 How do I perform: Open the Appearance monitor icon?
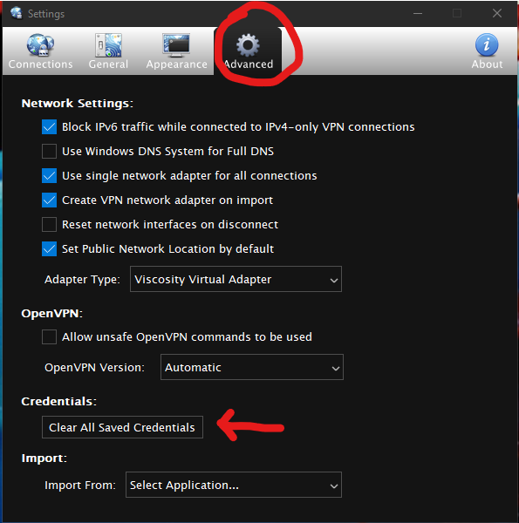(176, 44)
